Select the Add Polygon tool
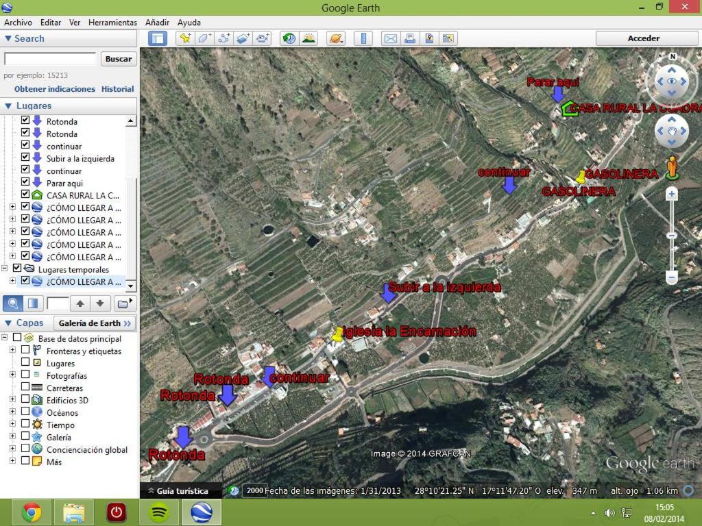The image size is (702, 526). click(204, 38)
